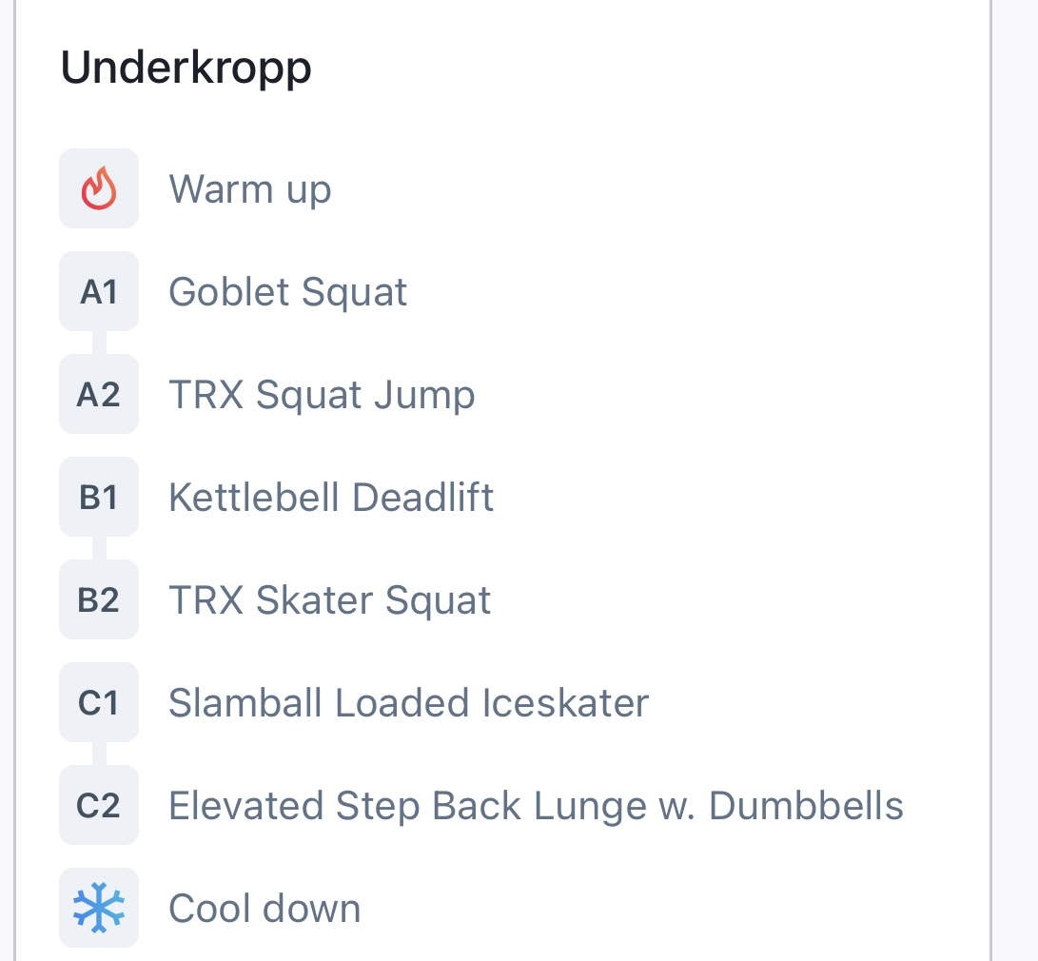Open the Slamball Loaded Iceskater exercise

[x=408, y=702]
